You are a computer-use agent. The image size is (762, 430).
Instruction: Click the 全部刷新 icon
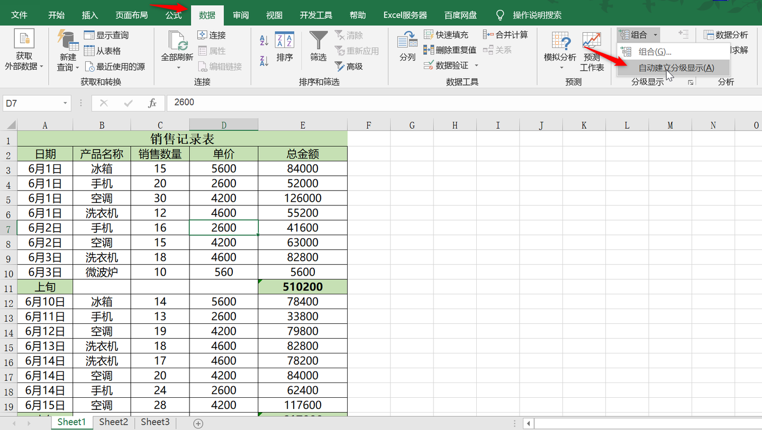pyautogui.click(x=178, y=41)
